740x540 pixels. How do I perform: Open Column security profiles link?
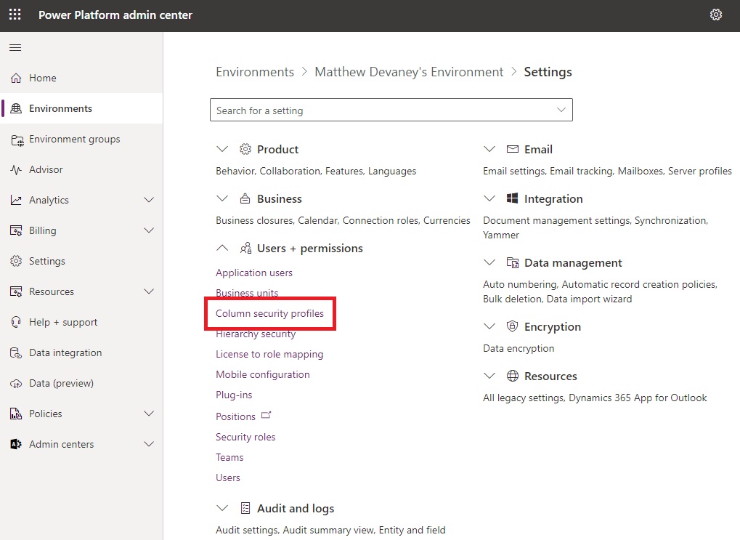click(x=269, y=313)
